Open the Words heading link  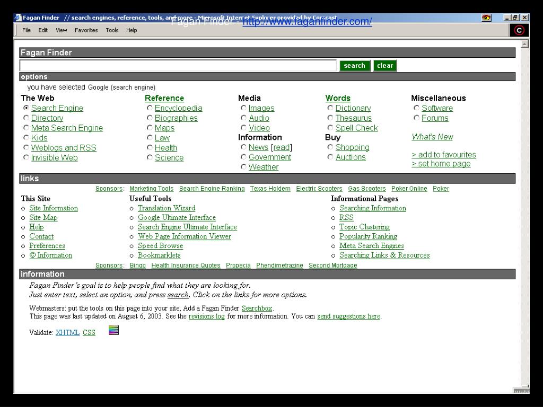(x=338, y=98)
